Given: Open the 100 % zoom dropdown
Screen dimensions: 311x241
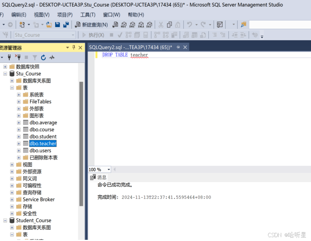Looking at the screenshot, I should [109, 169].
